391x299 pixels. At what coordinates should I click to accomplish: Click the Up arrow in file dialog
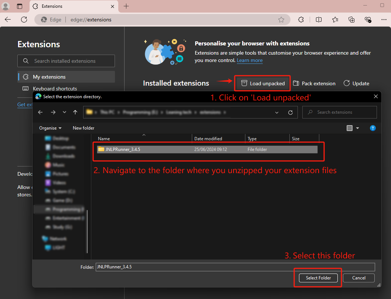[75, 112]
